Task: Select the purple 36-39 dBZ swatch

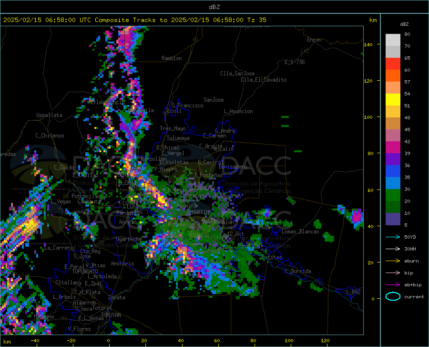Action: tap(393, 159)
